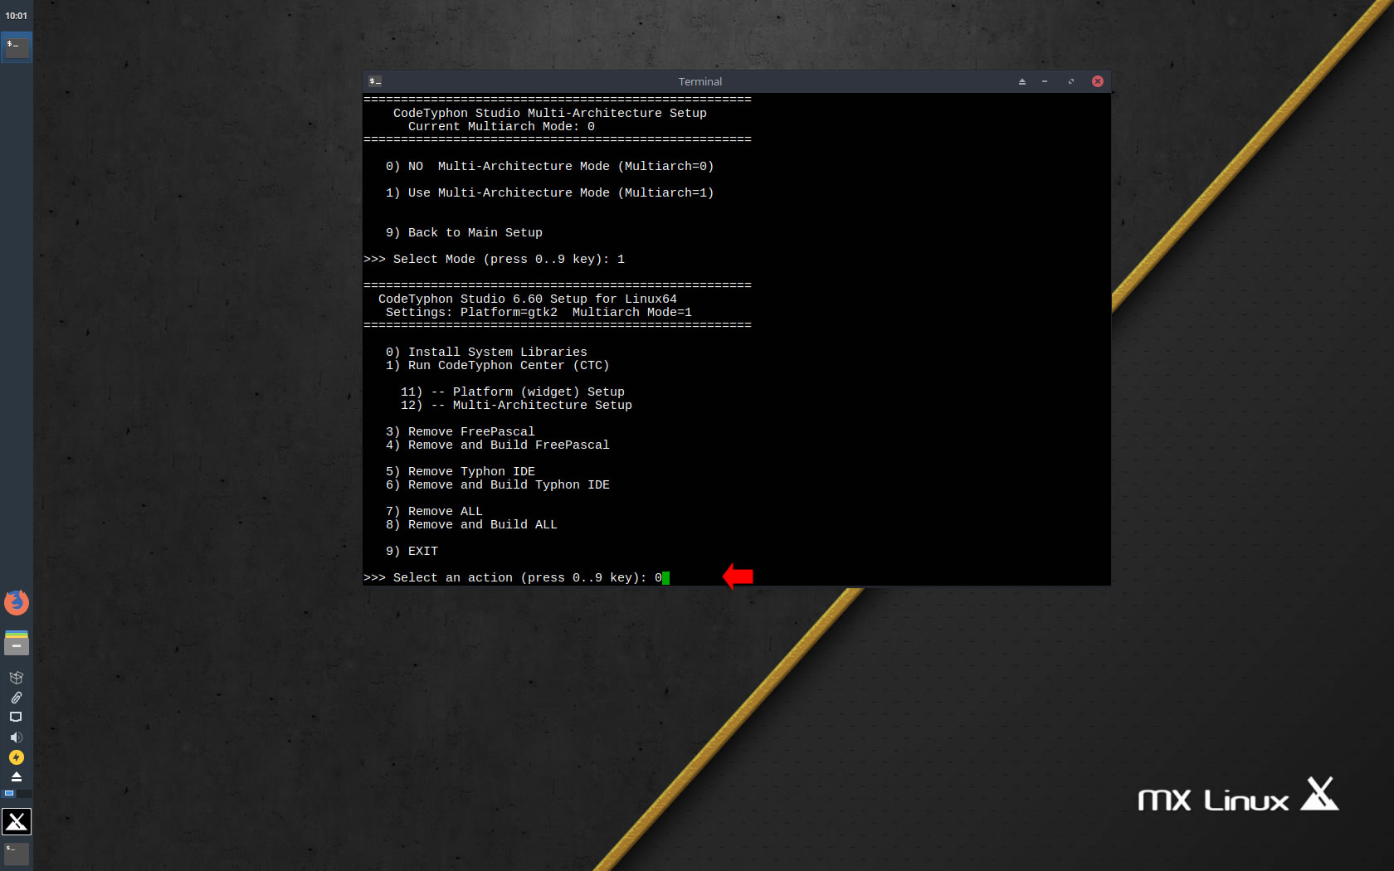The height and width of the screenshot is (871, 1394).
Task: Click 'Settings: Platform=gtk2 Multiarch Mode=1' line
Action: [539, 312]
